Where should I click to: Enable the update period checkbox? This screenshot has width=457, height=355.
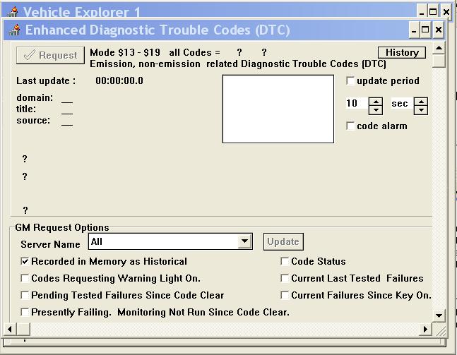(x=351, y=81)
